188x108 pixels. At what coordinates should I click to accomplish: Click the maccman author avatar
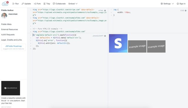point(4,16)
